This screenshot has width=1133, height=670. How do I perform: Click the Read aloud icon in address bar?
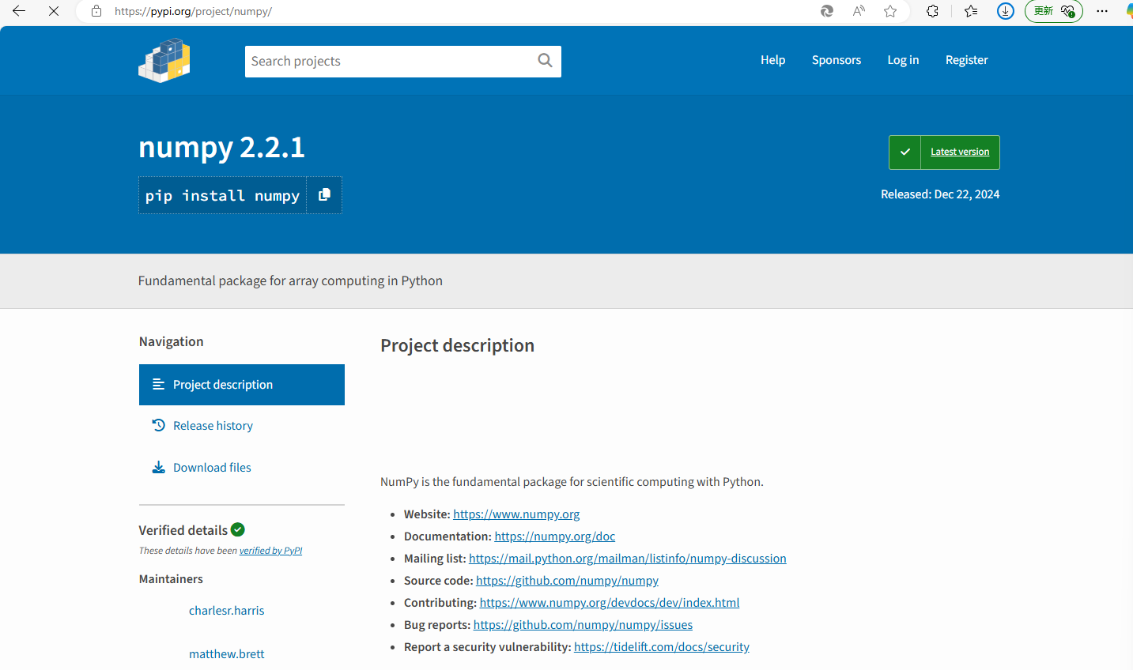point(859,11)
